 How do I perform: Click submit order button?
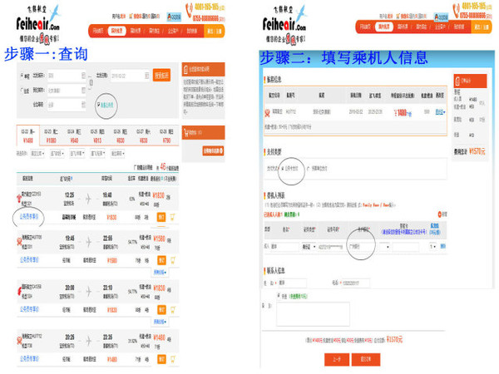366,359
